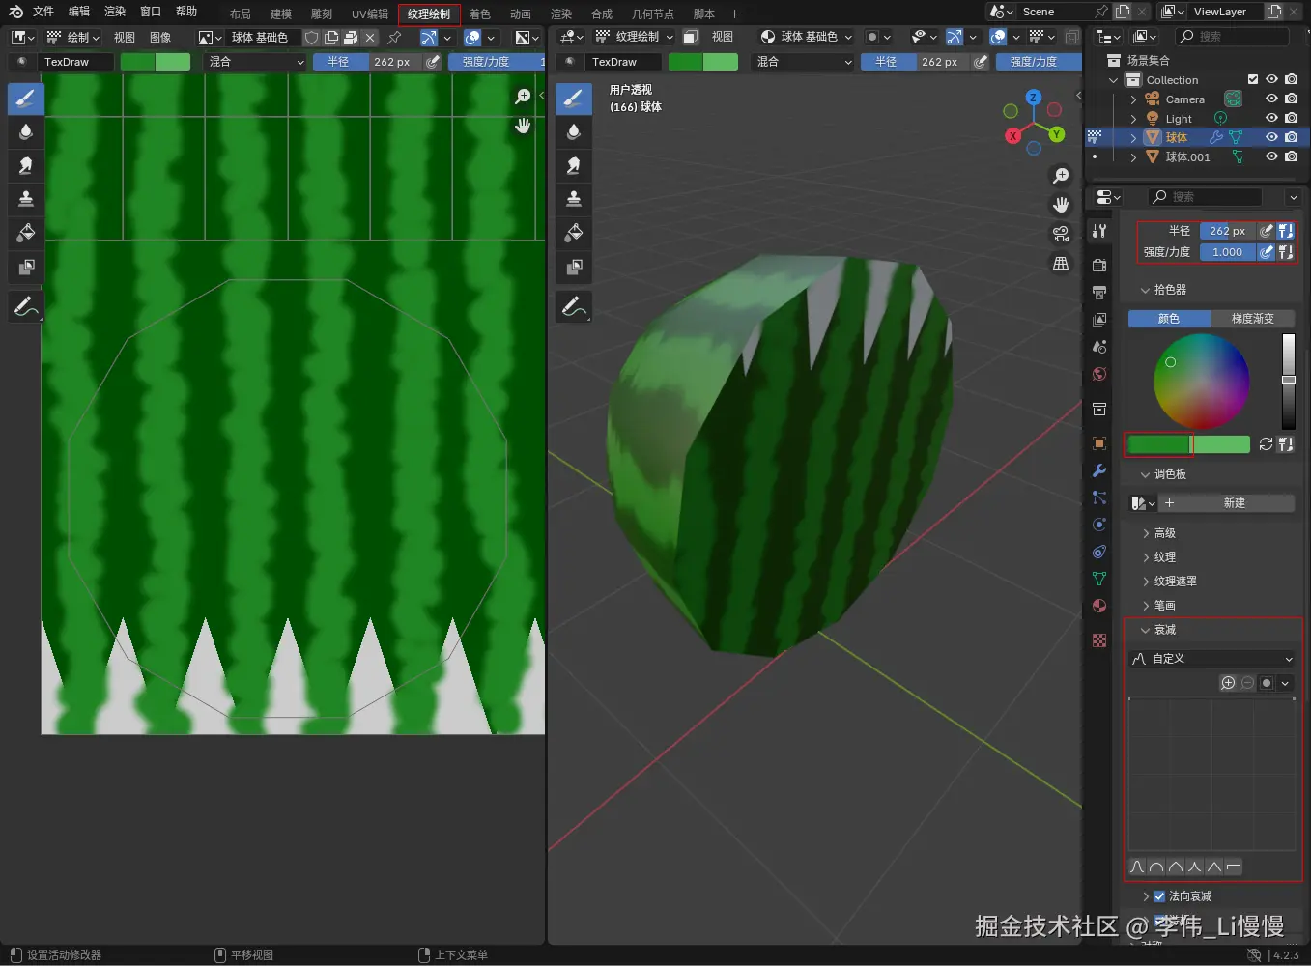Collapse the 拾色器 panel
The image size is (1311, 966).
pos(1169,290)
